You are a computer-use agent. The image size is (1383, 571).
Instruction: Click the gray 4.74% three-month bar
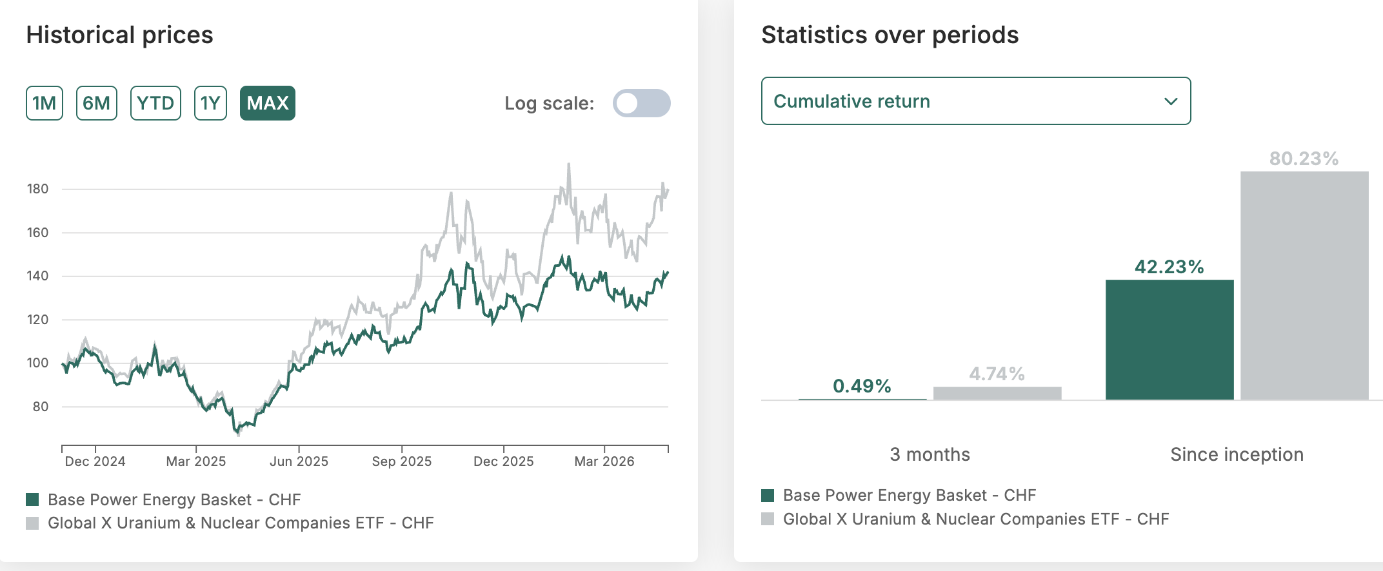pyautogui.click(x=997, y=393)
